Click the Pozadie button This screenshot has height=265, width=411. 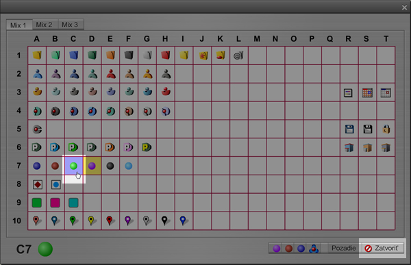[343, 248]
